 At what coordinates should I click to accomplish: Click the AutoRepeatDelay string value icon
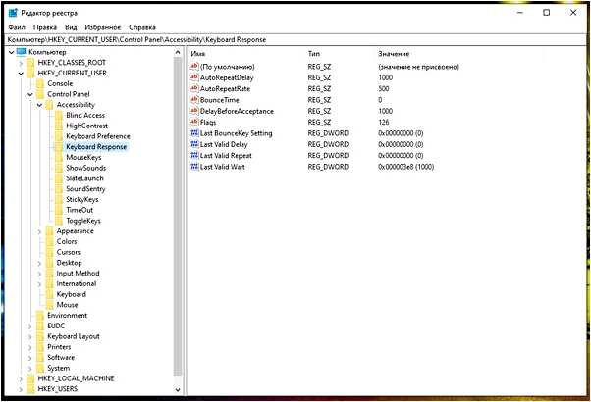point(193,76)
